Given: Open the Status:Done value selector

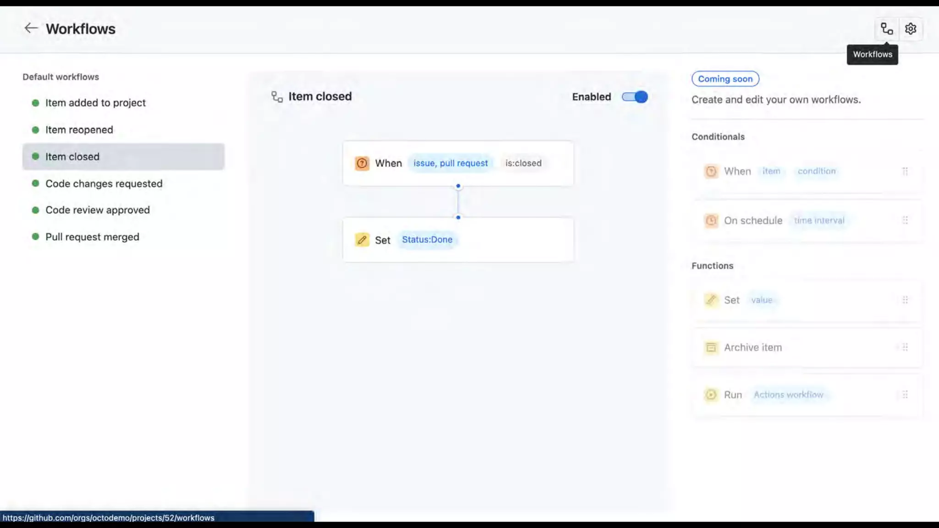Looking at the screenshot, I should coord(427,240).
